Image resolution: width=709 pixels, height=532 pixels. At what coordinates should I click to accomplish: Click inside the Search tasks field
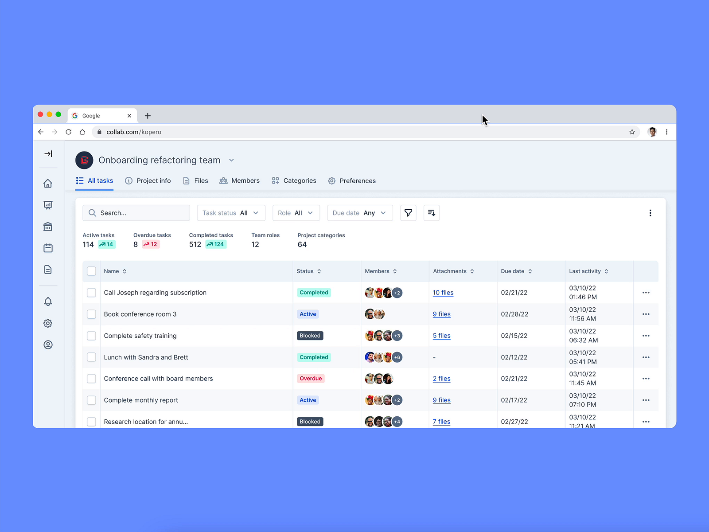click(x=136, y=213)
